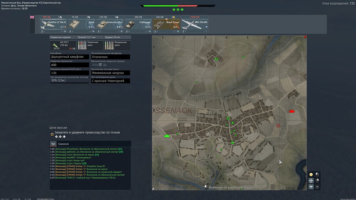Viewport: 356px width, 200px height.
Task: Click the Подвесное оружие header
Action: [63, 37]
